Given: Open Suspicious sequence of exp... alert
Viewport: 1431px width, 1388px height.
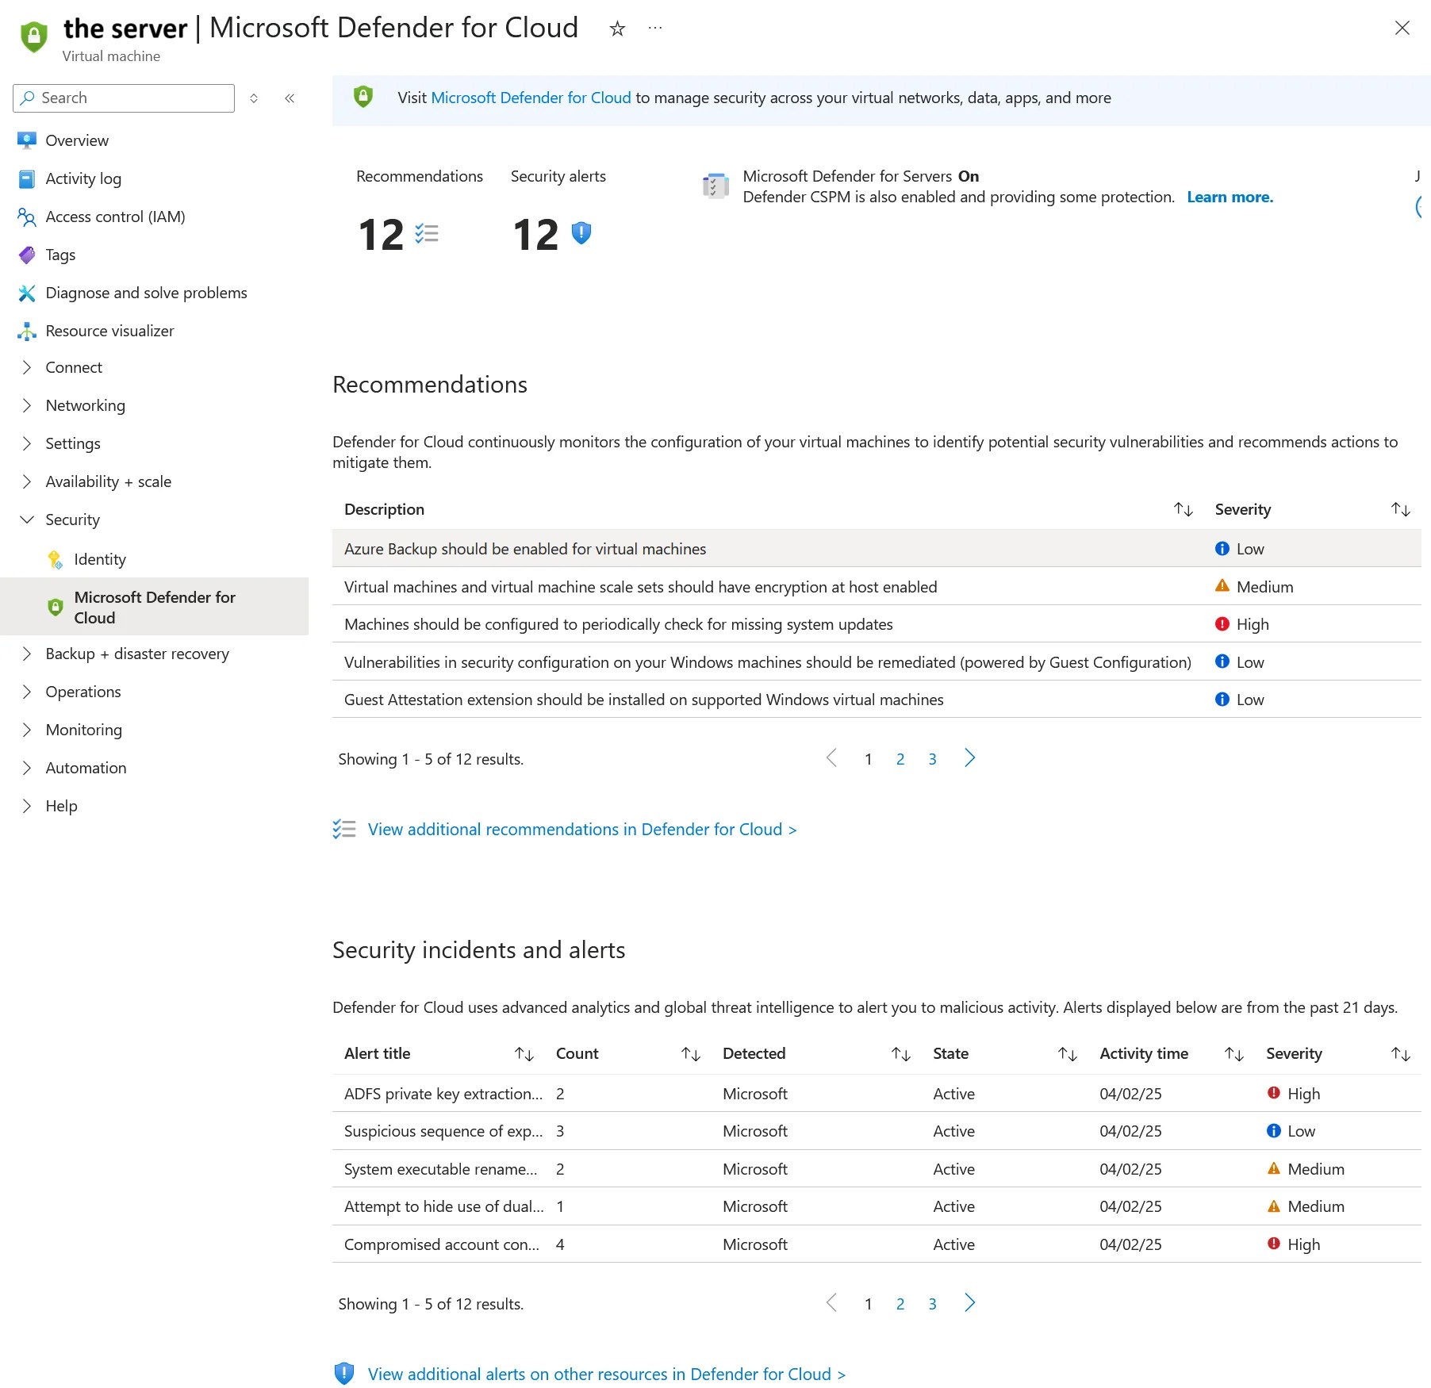Looking at the screenshot, I should 877,1130.
